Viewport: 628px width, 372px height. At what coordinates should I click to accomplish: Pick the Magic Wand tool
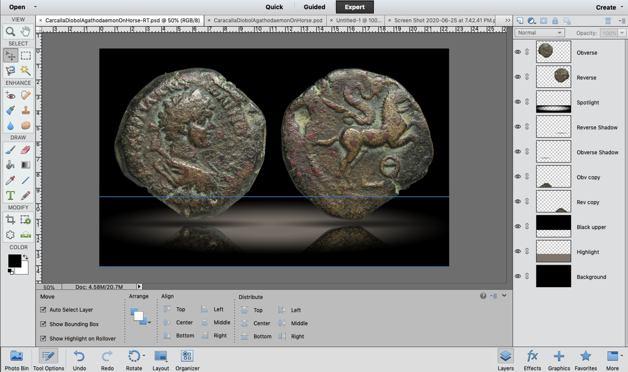pyautogui.click(x=26, y=70)
